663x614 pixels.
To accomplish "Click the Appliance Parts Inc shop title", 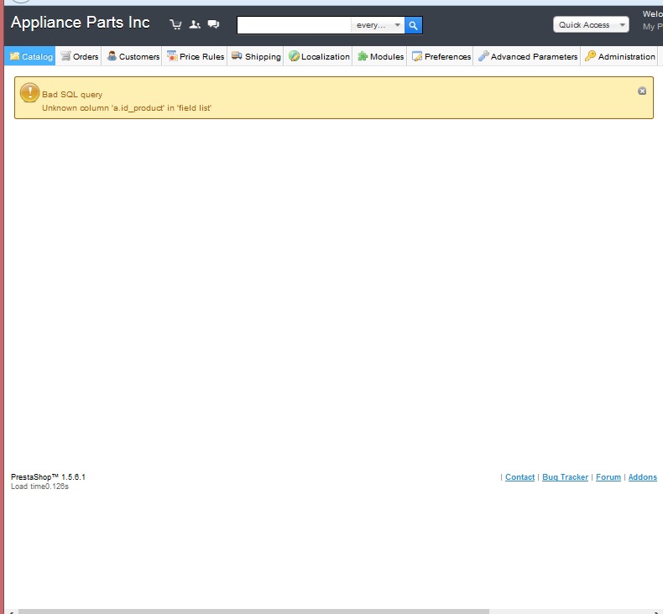I will (x=81, y=23).
